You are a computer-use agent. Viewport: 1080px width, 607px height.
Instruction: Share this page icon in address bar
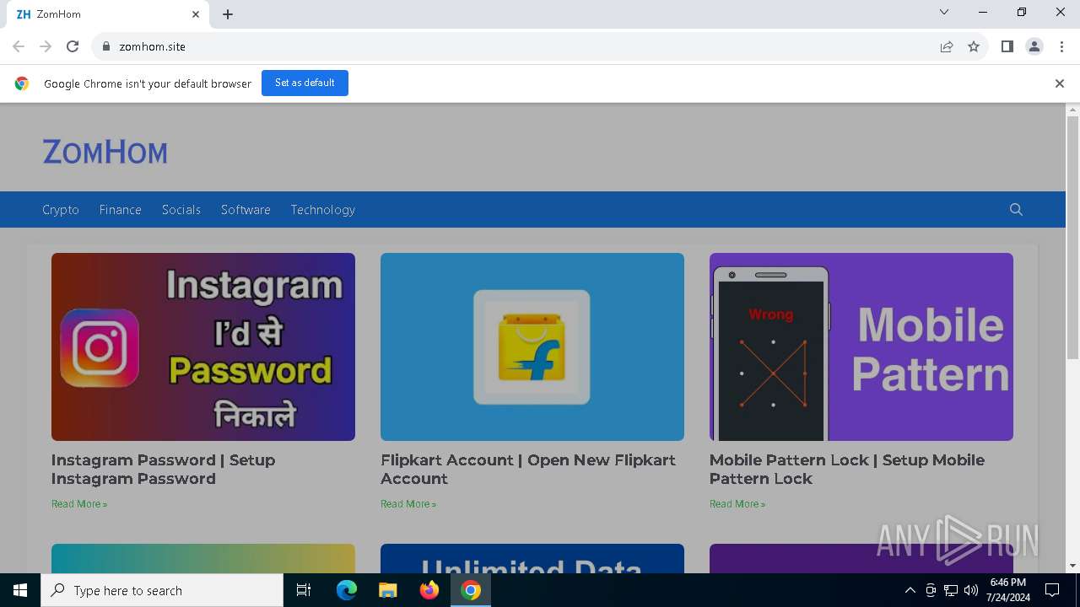[x=947, y=46]
